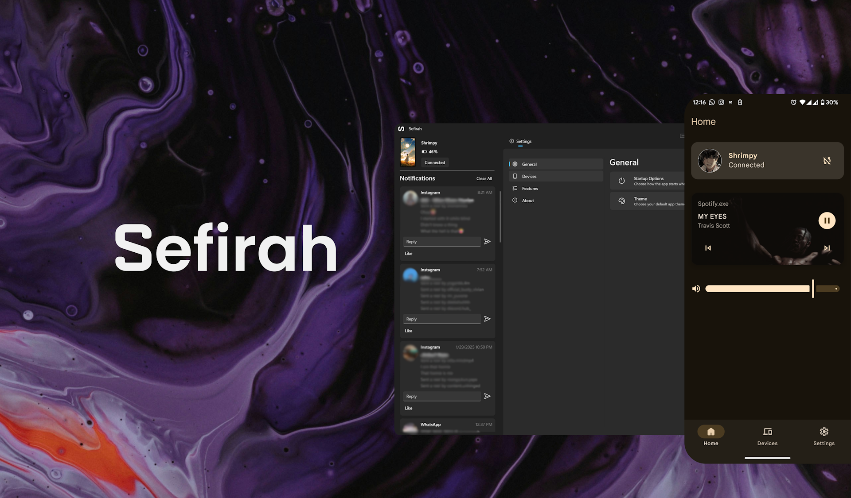The height and width of the screenshot is (498, 851).
Task: Select Devices in the settings sidebar
Action: point(556,176)
